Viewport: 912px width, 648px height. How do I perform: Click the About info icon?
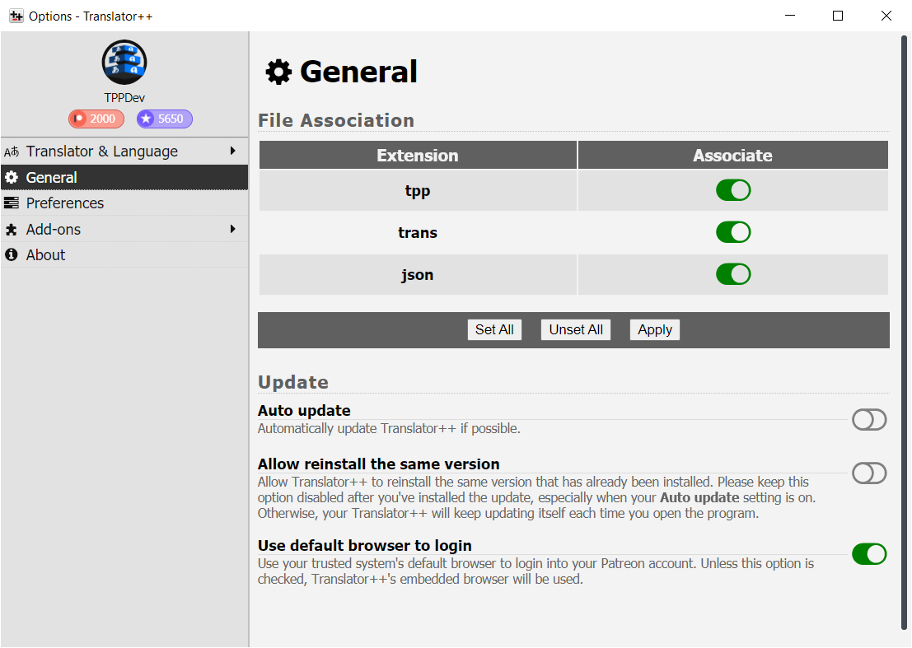[x=12, y=254]
